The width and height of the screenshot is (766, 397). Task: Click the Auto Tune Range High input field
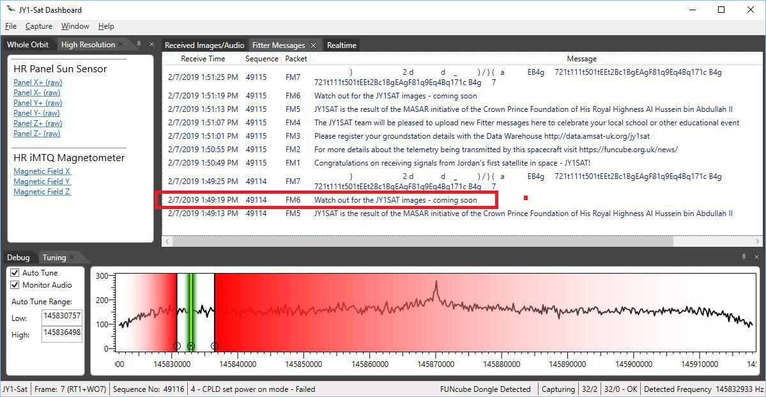coord(61,334)
